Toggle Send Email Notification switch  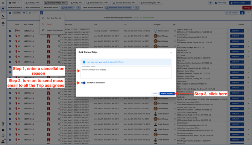(x=83, y=83)
